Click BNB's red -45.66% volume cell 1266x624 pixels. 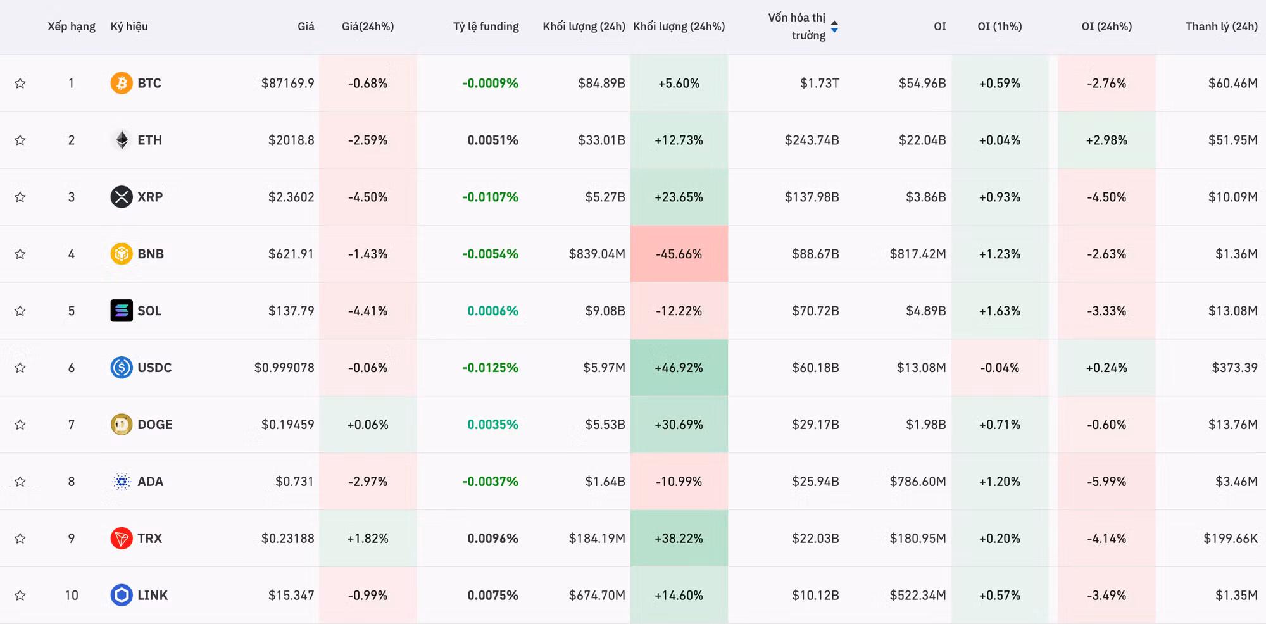point(679,254)
